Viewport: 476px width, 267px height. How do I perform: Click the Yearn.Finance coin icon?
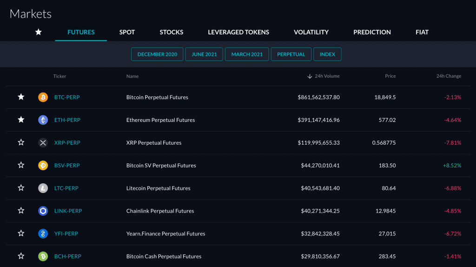tap(43, 234)
